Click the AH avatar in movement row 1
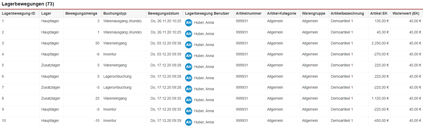Viewport: 423px width, 126px height. (189, 23)
